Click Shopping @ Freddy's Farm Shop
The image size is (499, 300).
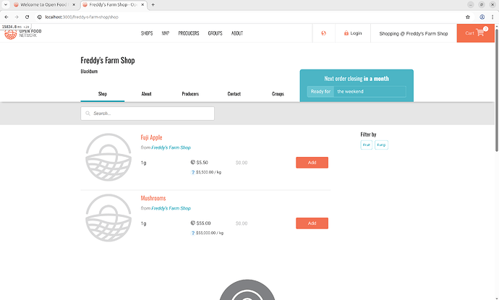414,33
